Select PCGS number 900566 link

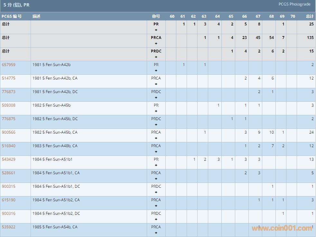(8, 132)
